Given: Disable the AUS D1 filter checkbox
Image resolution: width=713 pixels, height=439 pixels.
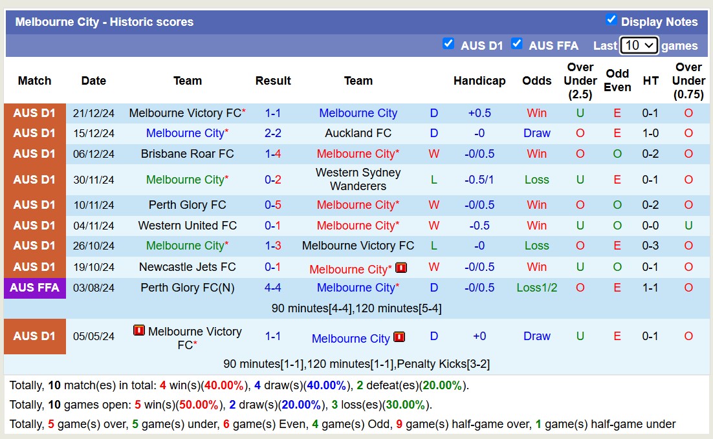Looking at the screenshot, I should click(448, 43).
